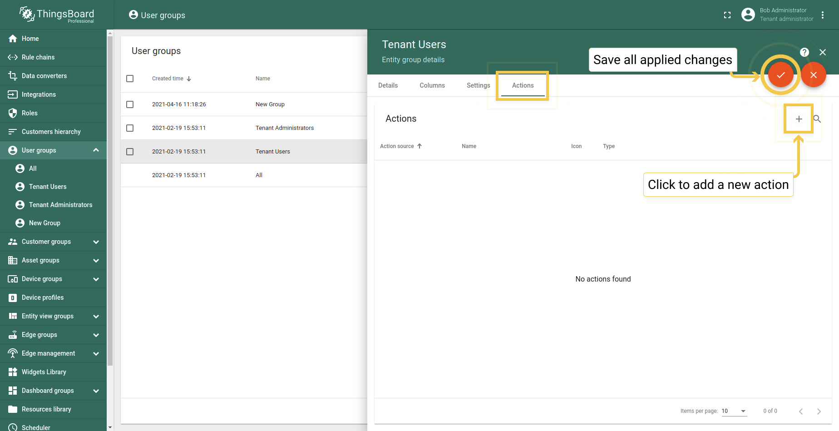Image resolution: width=839 pixels, height=431 pixels.
Task: Open Rule chains from the sidebar
Action: click(x=38, y=57)
